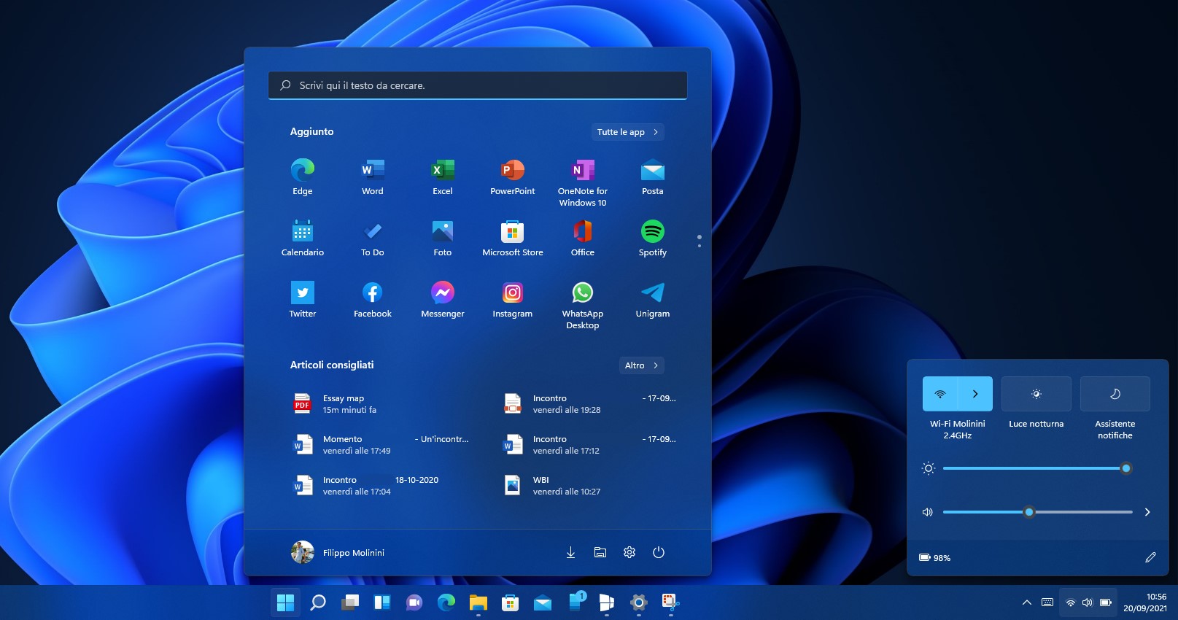Open the Mail app on the taskbar
Viewport: 1178px width, 620px height.
click(x=543, y=602)
